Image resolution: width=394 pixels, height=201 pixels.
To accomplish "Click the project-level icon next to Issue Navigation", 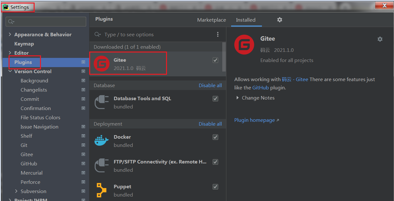I will (83, 127).
